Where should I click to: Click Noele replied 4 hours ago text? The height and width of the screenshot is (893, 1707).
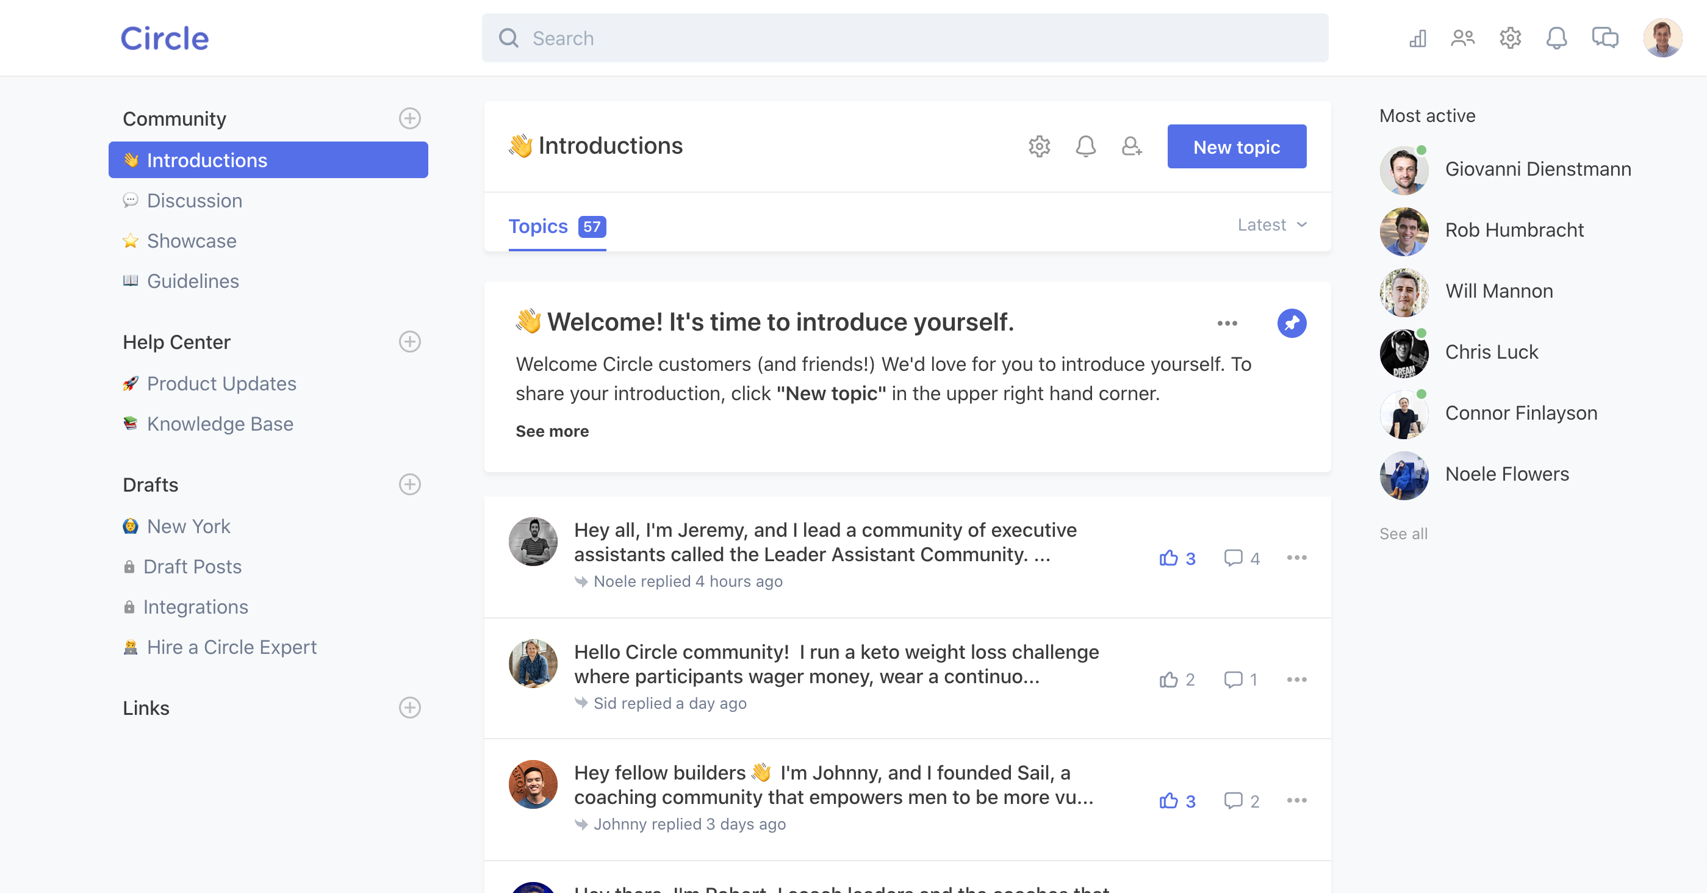[688, 582]
